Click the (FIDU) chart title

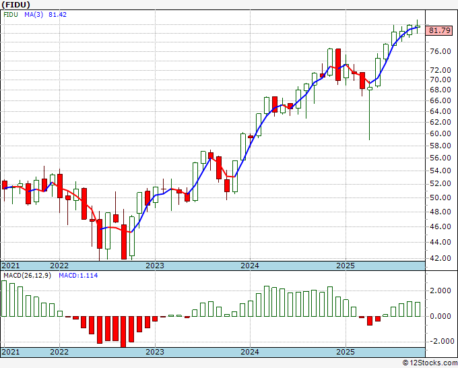click(15, 5)
